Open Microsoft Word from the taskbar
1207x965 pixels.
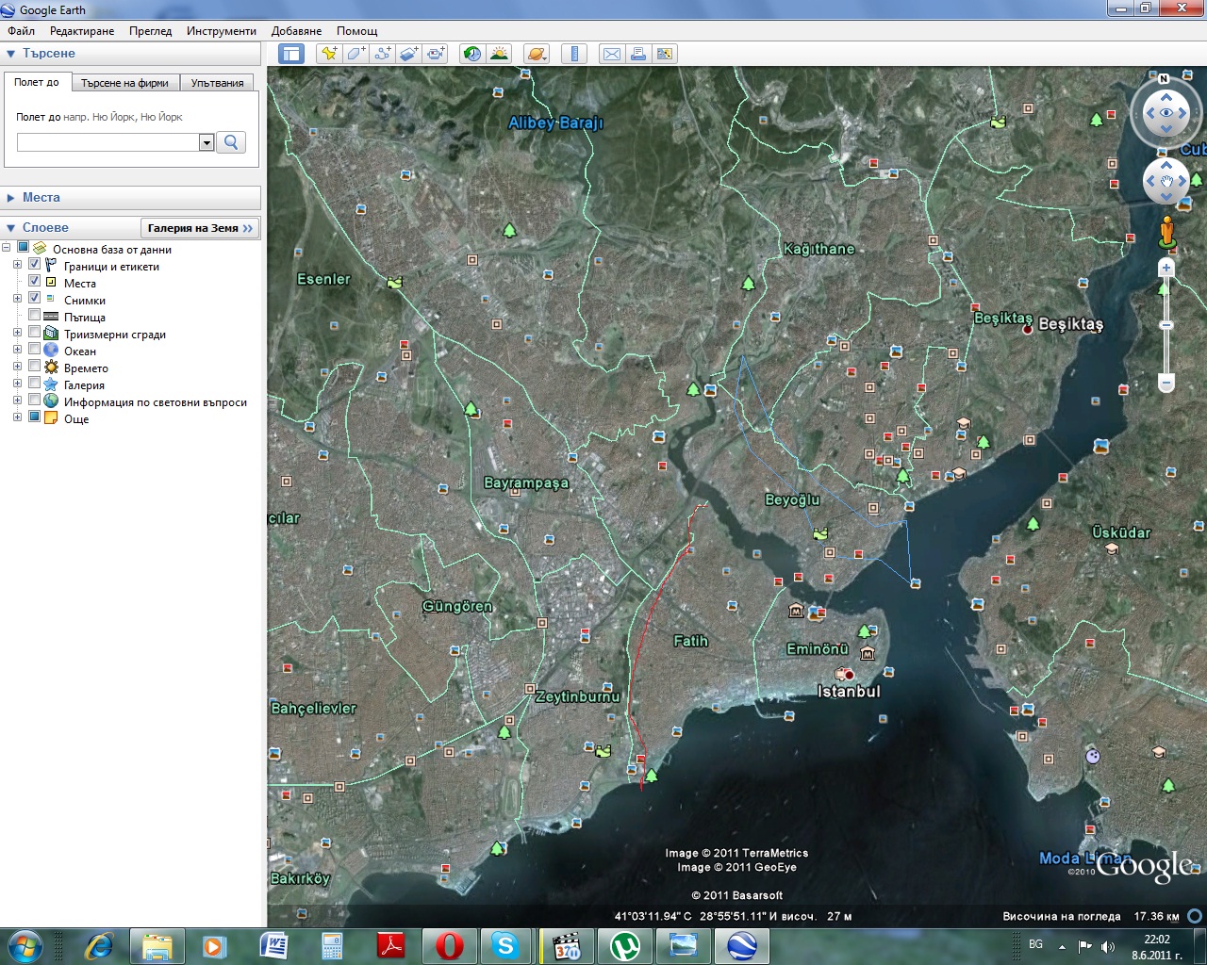(x=273, y=945)
